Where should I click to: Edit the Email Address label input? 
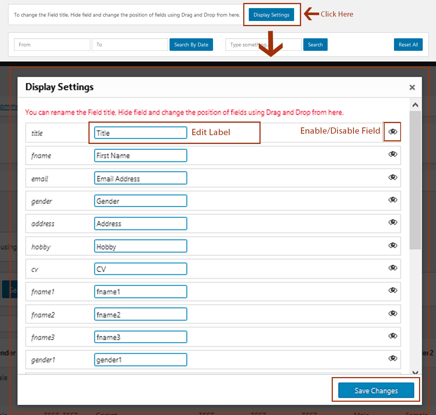pos(140,178)
